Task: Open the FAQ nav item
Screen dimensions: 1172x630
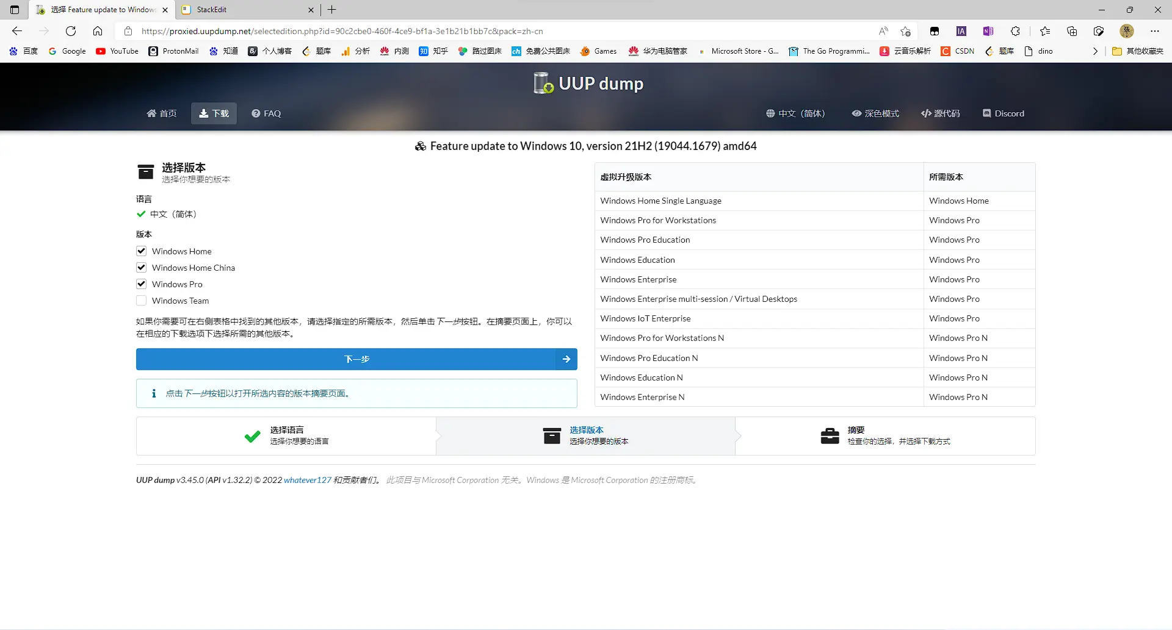Action: [266, 113]
